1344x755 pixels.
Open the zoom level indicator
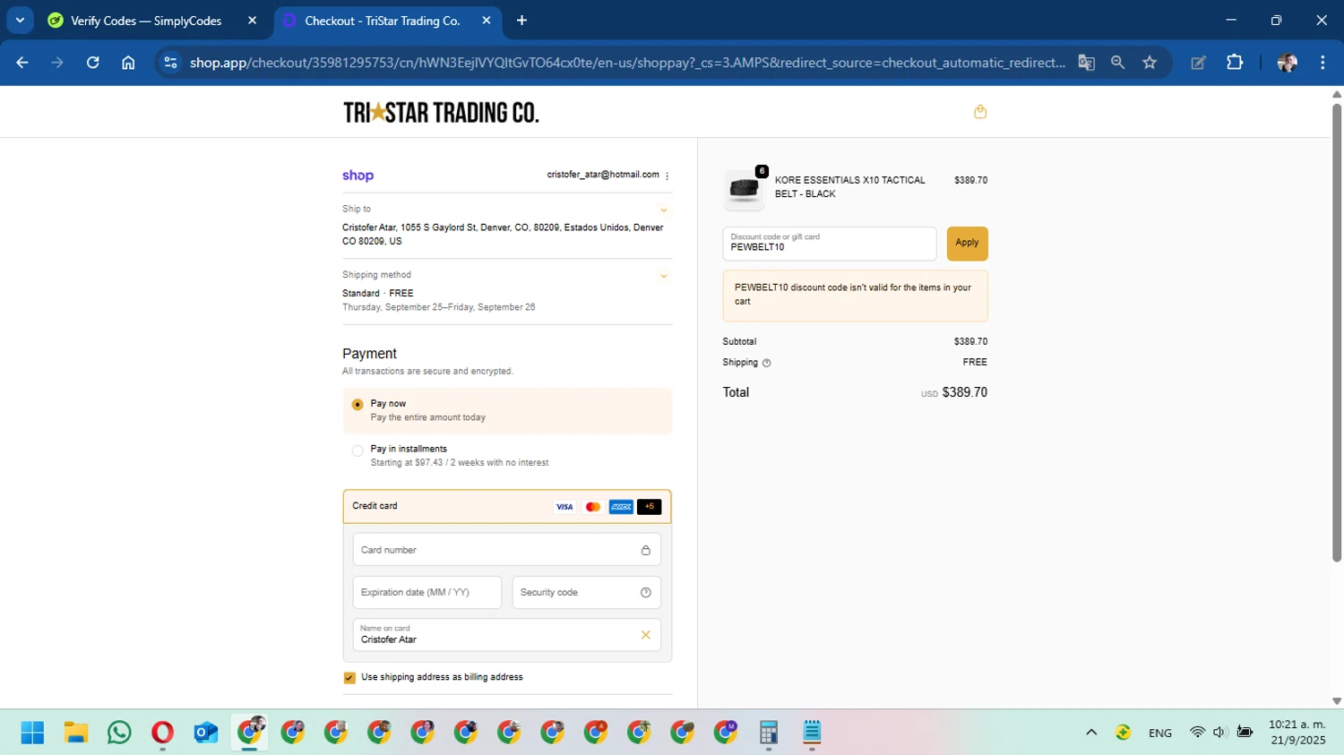point(1117,63)
